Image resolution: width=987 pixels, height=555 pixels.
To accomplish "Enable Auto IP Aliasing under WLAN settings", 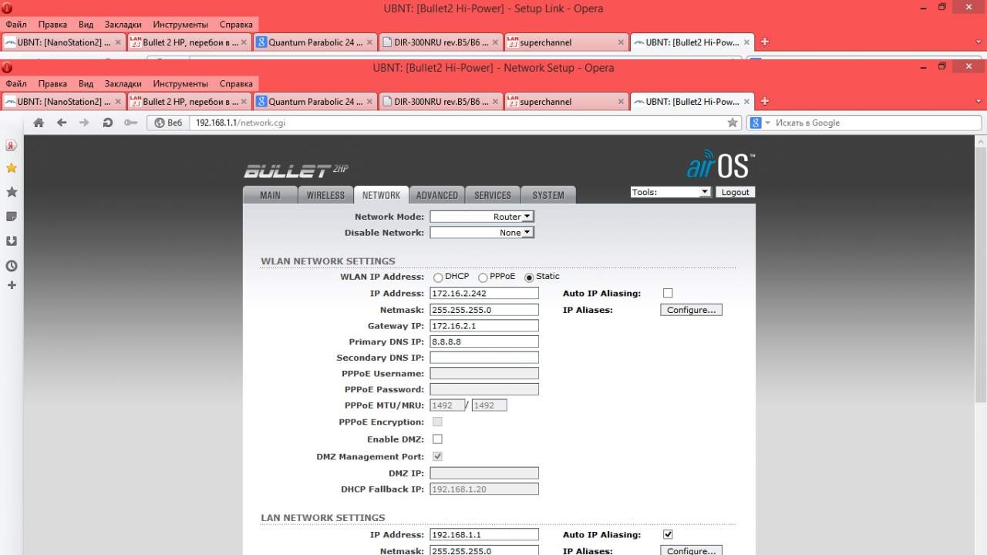I will (668, 293).
